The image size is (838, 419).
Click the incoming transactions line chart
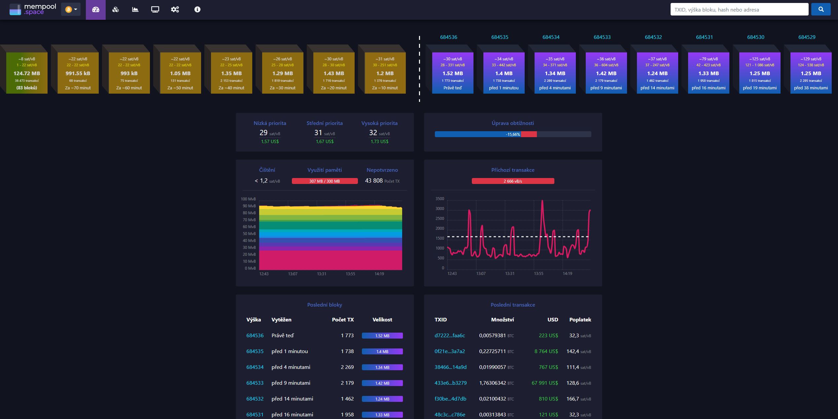[519, 234]
